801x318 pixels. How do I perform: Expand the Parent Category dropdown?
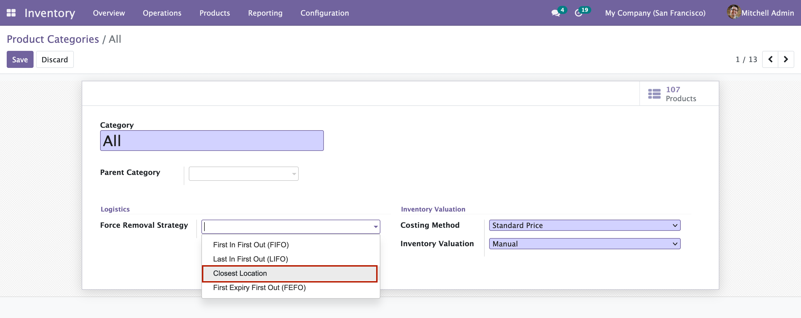[294, 174]
